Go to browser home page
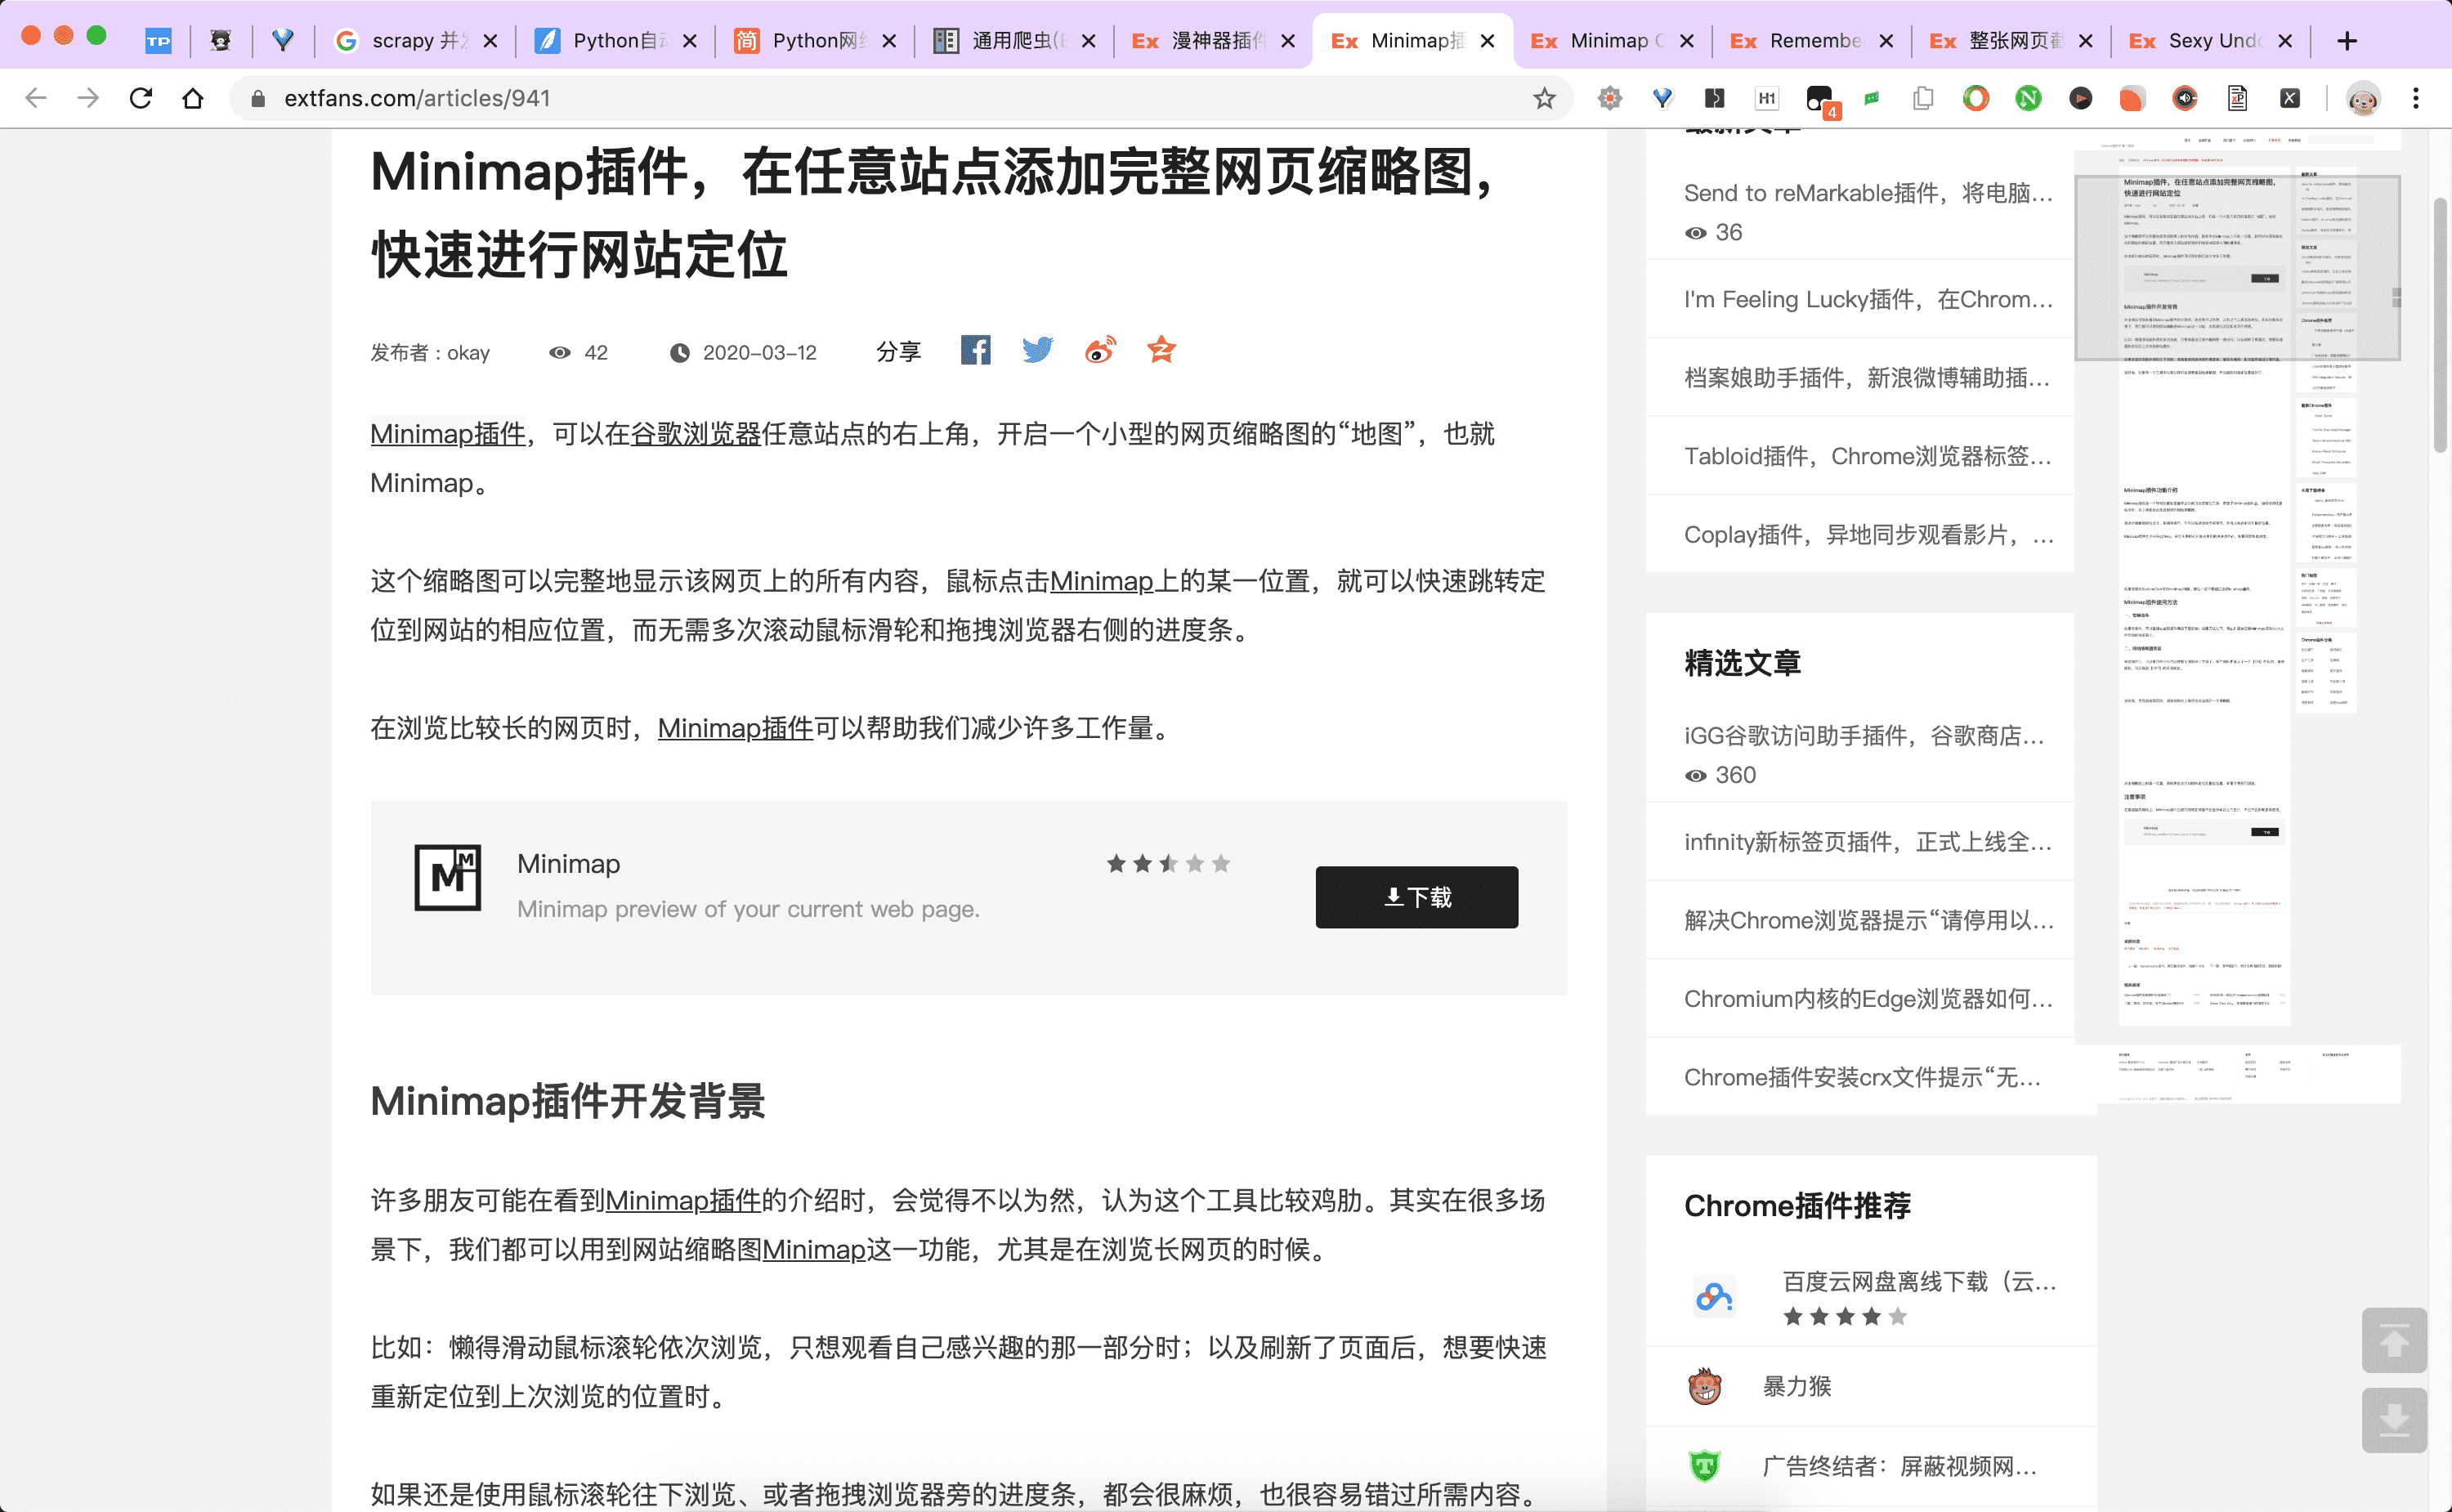Viewport: 2452px width, 1512px height. pyautogui.click(x=193, y=98)
